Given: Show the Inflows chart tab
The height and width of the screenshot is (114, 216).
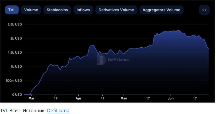Looking at the screenshot, I should (83, 10).
